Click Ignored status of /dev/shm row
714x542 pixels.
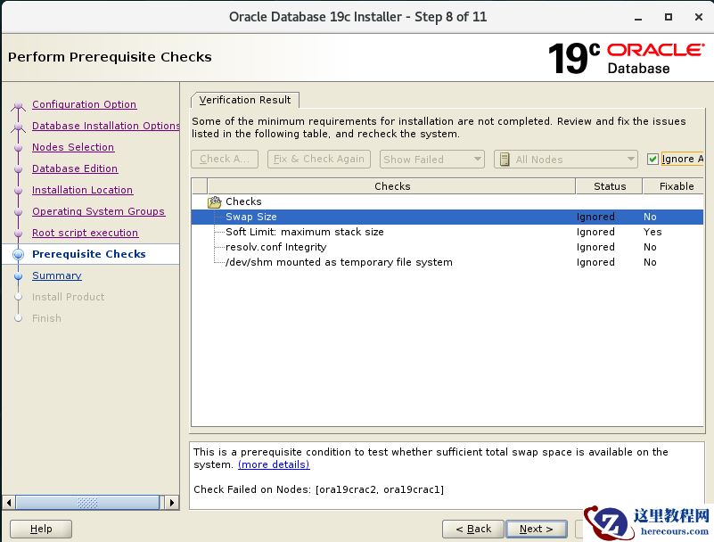tap(595, 262)
